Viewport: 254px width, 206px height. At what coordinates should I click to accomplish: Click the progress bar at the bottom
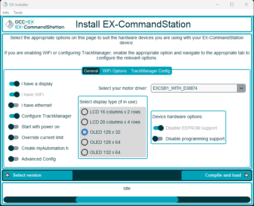pos(127,200)
